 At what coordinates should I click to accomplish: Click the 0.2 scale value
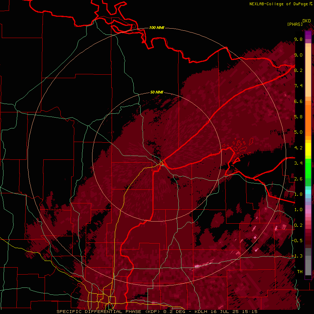point(298,225)
